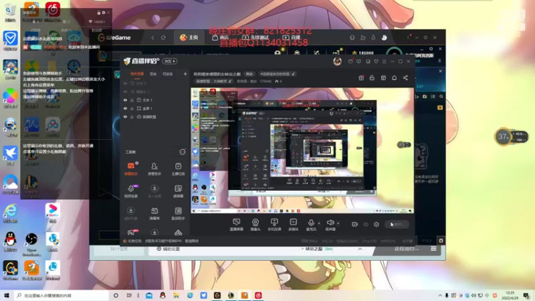Screen dimensions: 535x301
Task: Switch to the WeGame 主页 tab
Action: coord(189,37)
